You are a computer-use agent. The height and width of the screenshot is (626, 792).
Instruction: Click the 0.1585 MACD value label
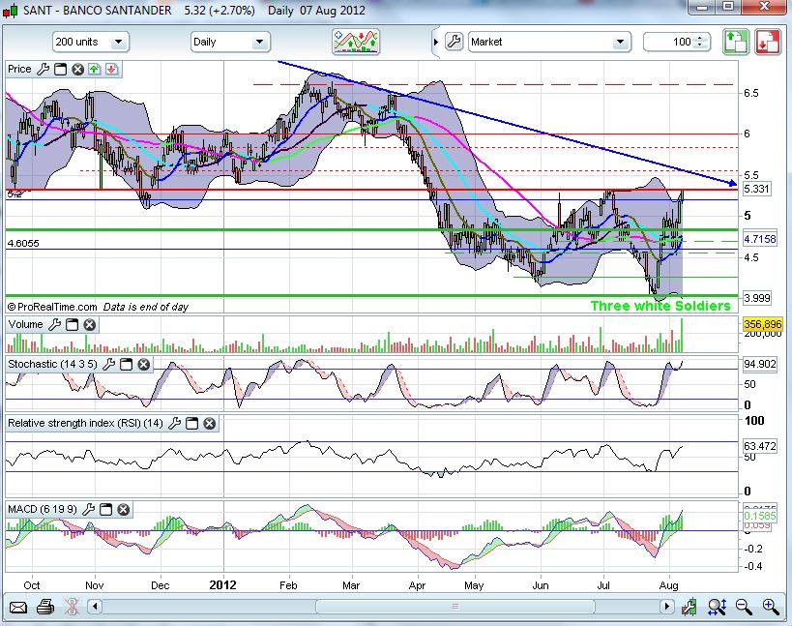[760, 516]
